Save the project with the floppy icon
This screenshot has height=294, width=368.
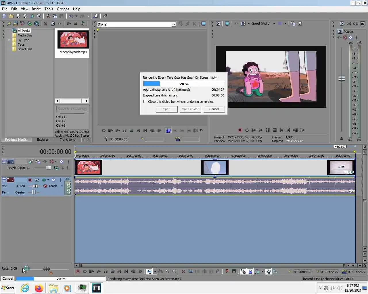[x=18, y=16]
